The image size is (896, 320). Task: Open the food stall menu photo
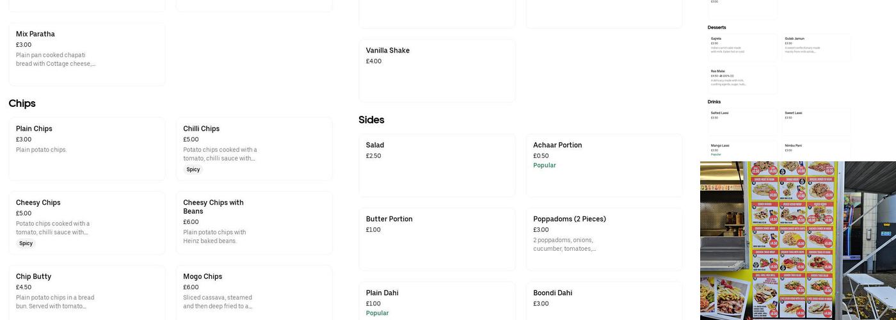point(797,241)
